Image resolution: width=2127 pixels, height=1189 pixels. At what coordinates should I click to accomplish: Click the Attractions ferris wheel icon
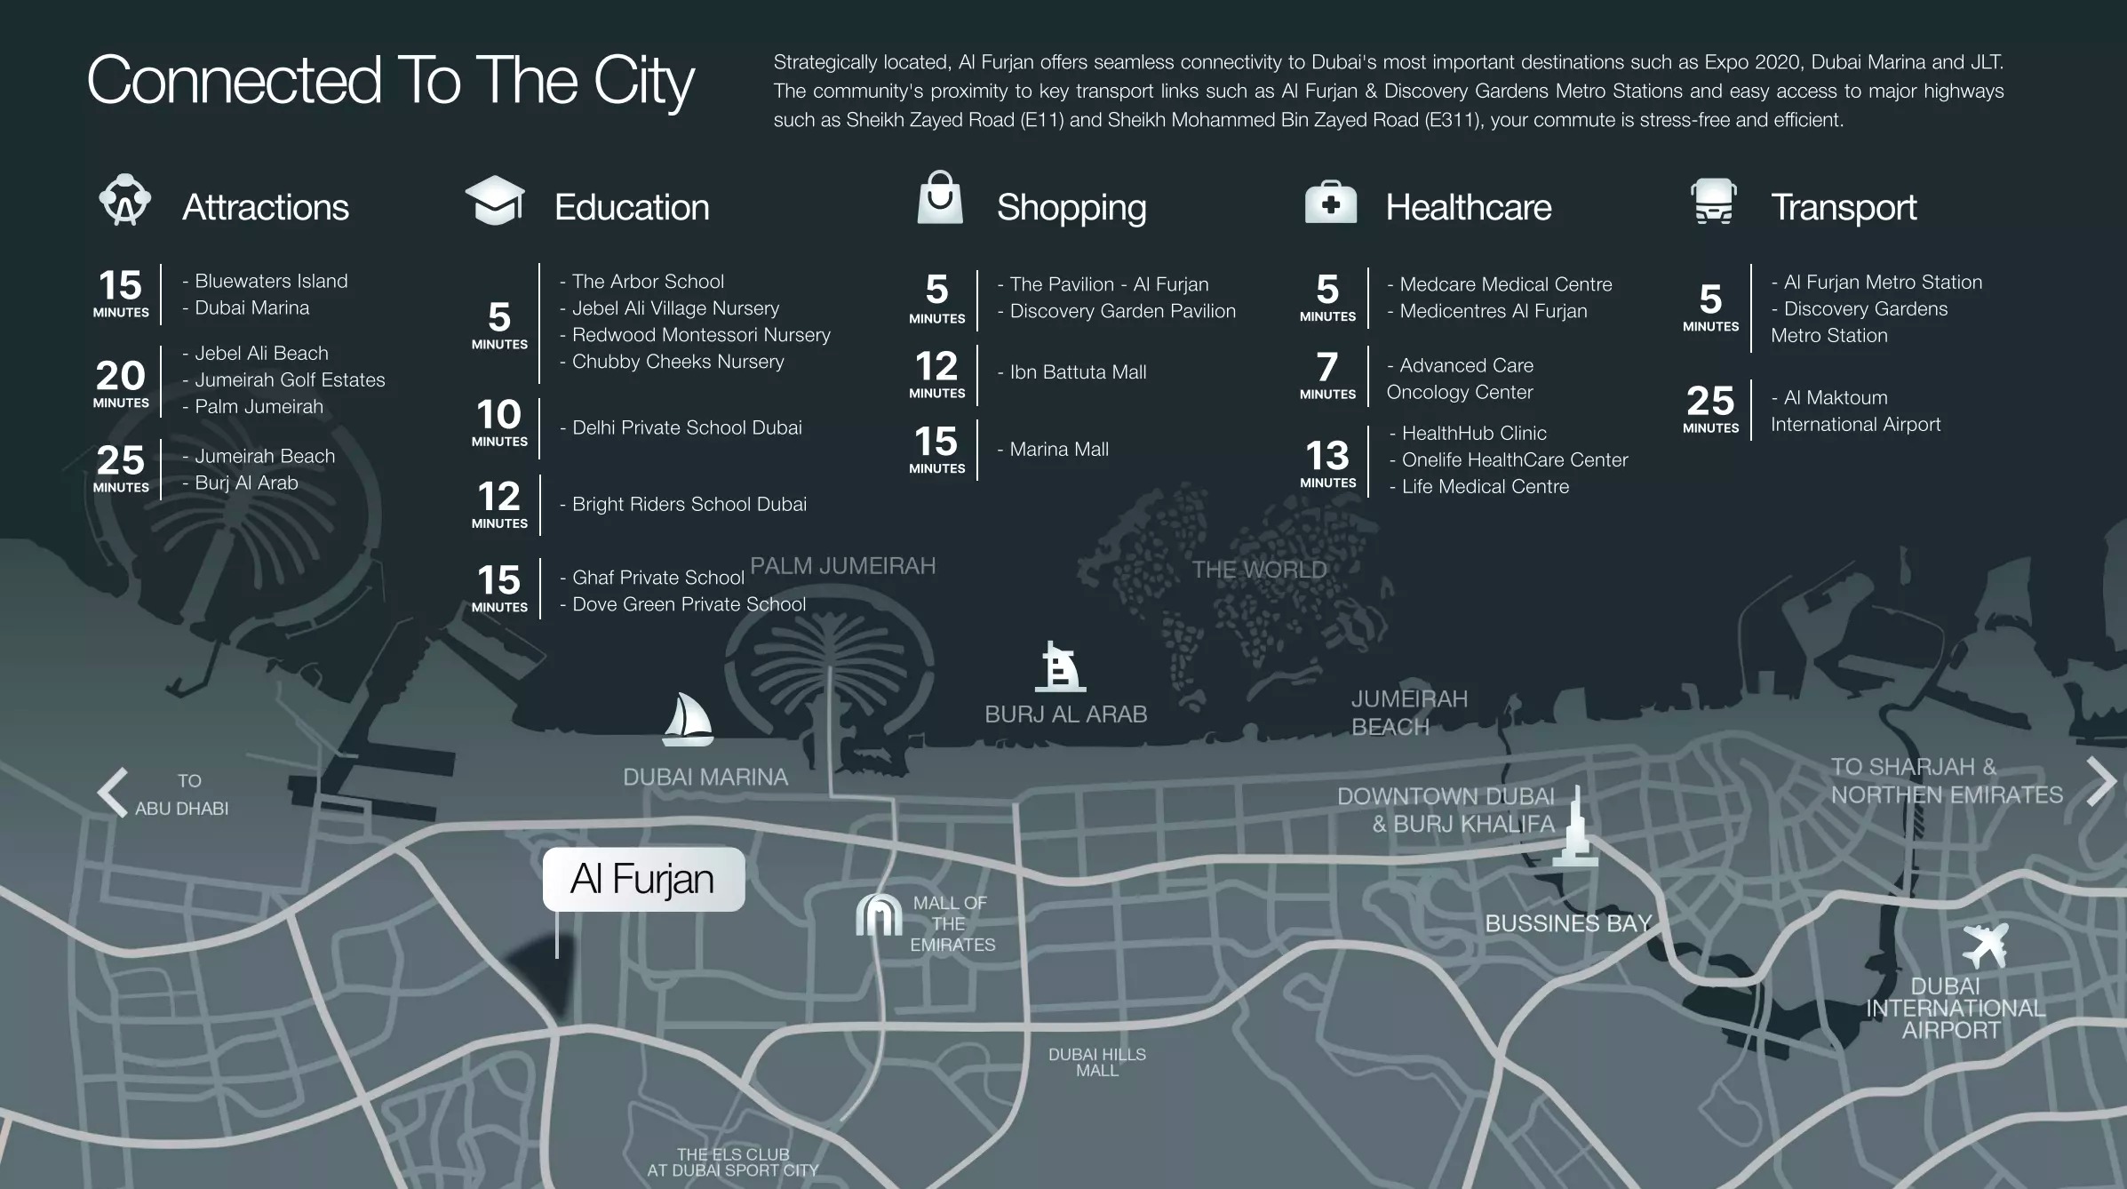tap(124, 200)
